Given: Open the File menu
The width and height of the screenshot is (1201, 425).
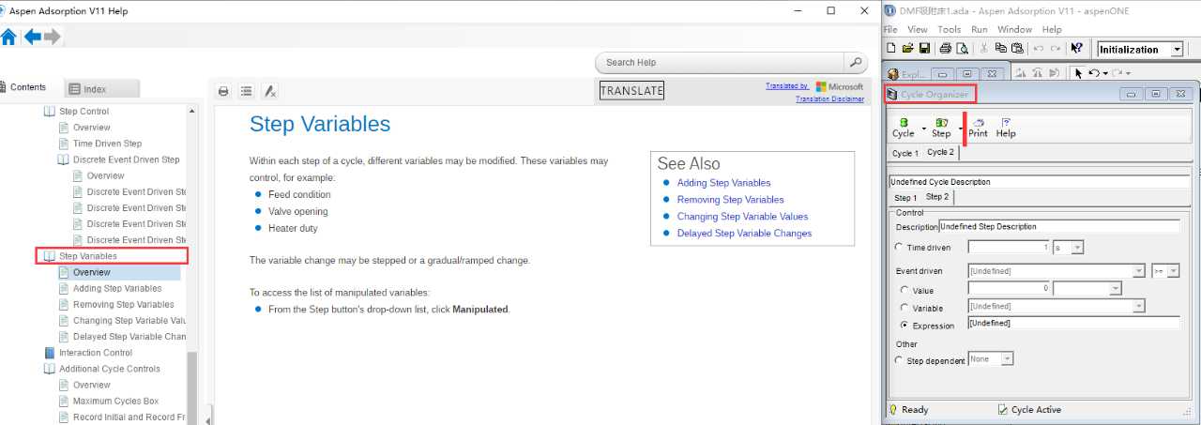Looking at the screenshot, I should click(890, 29).
